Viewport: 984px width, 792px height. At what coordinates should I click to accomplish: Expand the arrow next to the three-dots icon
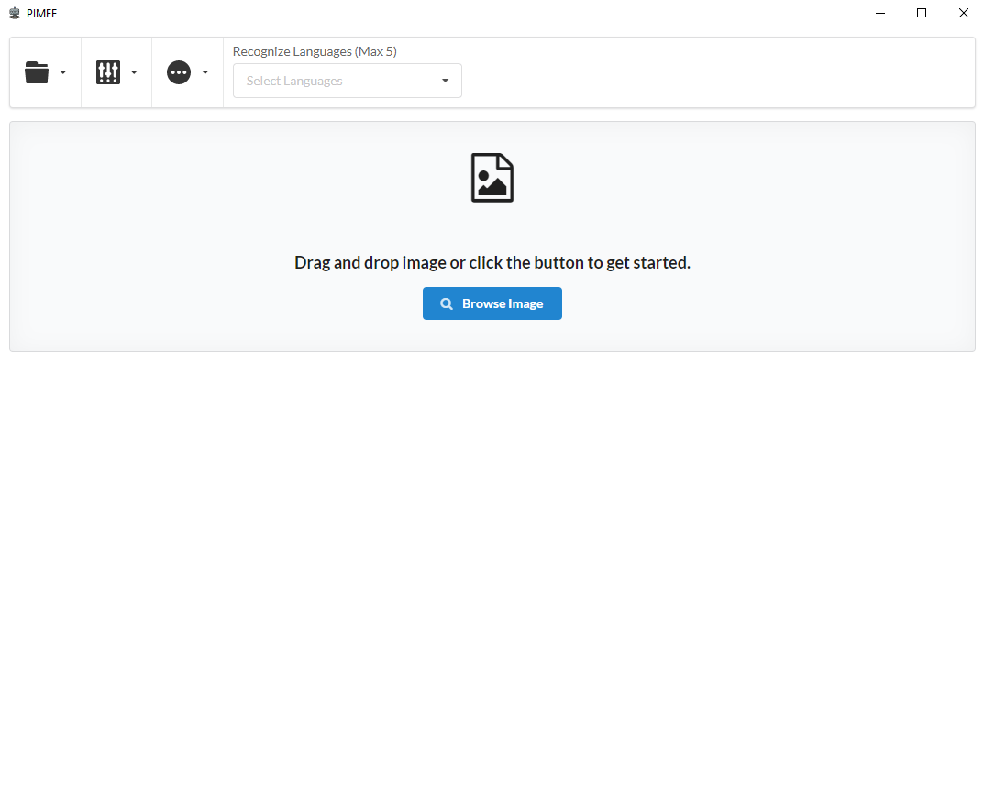point(205,73)
